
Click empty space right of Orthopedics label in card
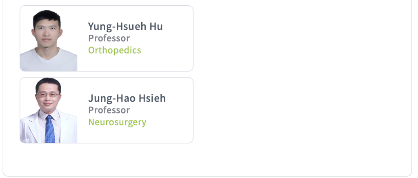tap(167, 51)
